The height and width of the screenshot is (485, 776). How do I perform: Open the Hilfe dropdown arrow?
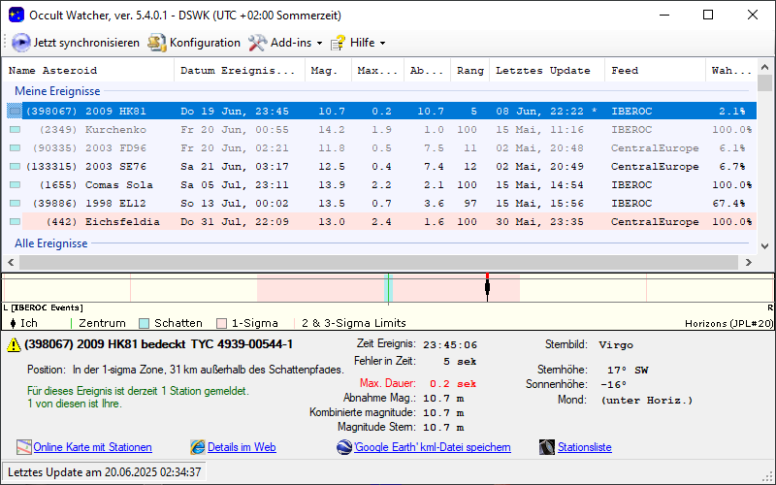click(382, 43)
